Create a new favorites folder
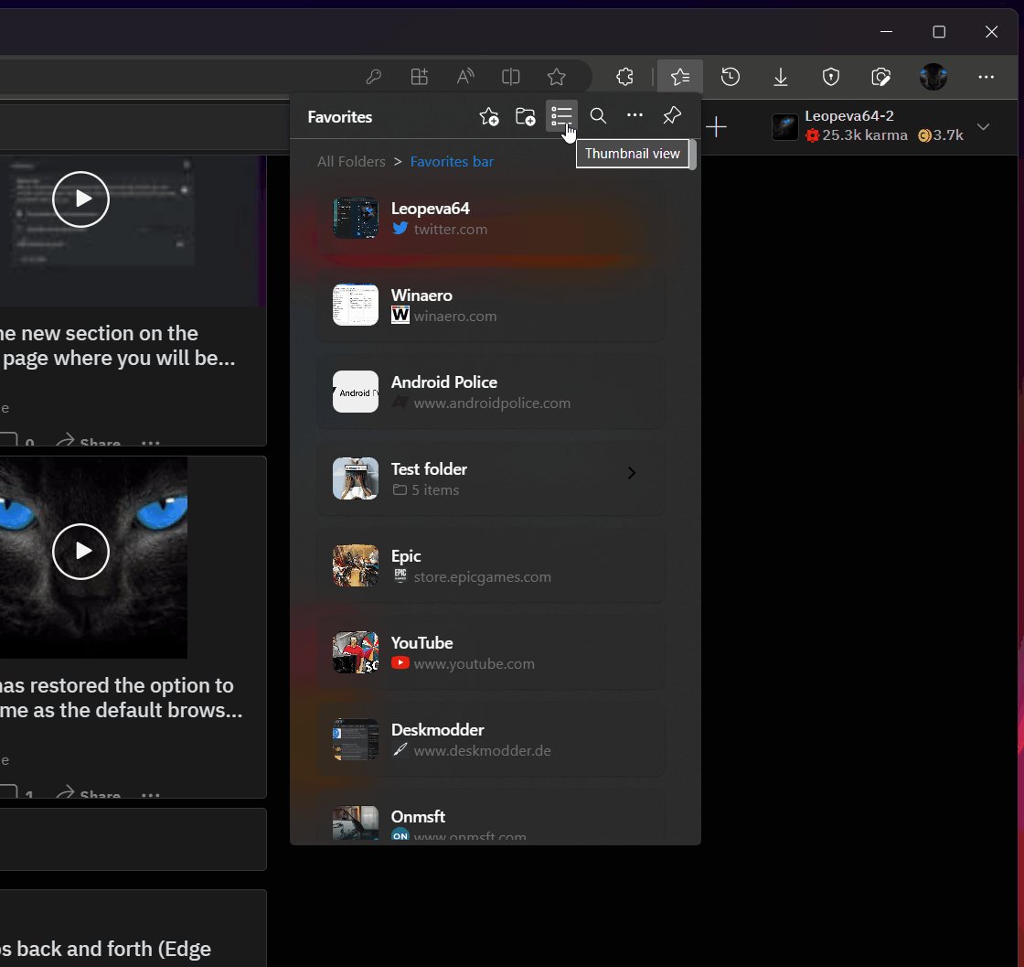1024x967 pixels. (525, 116)
